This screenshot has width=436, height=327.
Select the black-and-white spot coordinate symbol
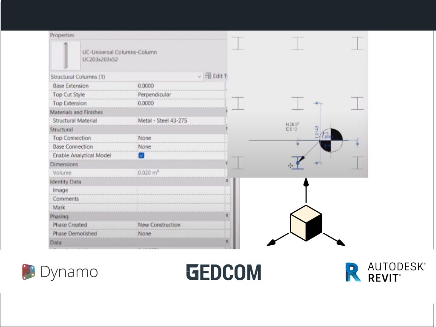(x=331, y=140)
